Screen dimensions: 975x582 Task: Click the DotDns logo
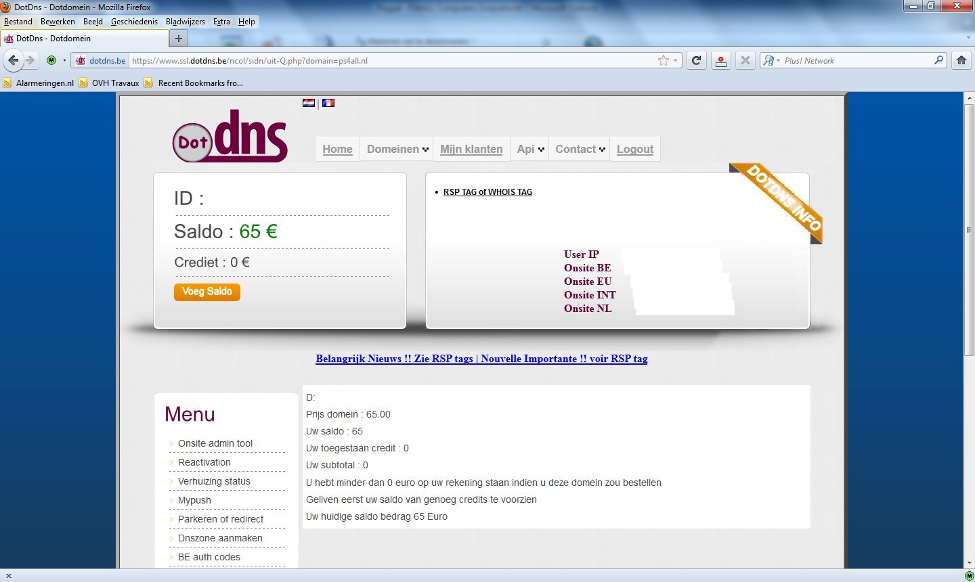coord(230,136)
